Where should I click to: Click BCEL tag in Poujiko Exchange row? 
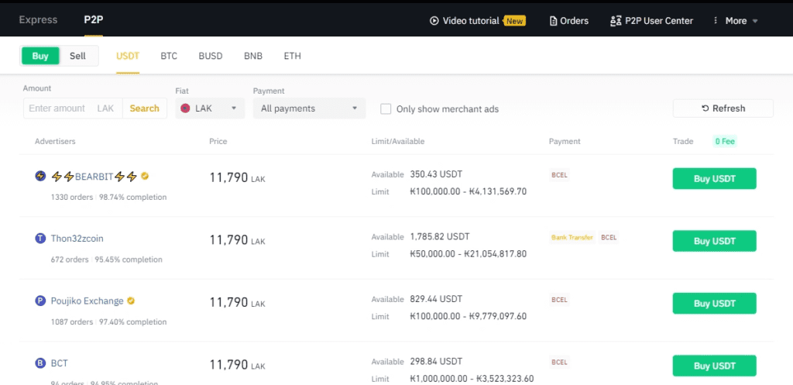click(x=559, y=300)
